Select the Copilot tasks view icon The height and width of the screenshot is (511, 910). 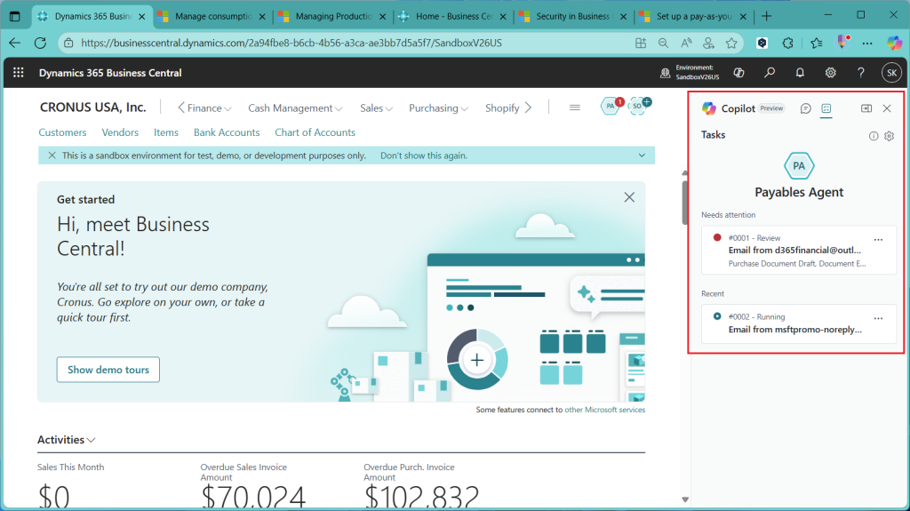826,108
